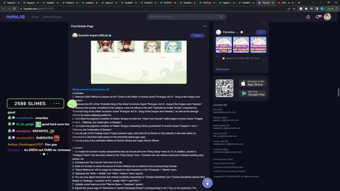Open the first Favonius post thumbnail
Screen dimensions: 340x191
(224, 45)
